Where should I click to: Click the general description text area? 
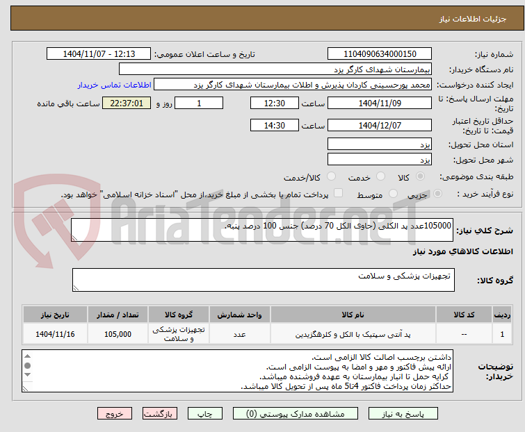(x=262, y=230)
